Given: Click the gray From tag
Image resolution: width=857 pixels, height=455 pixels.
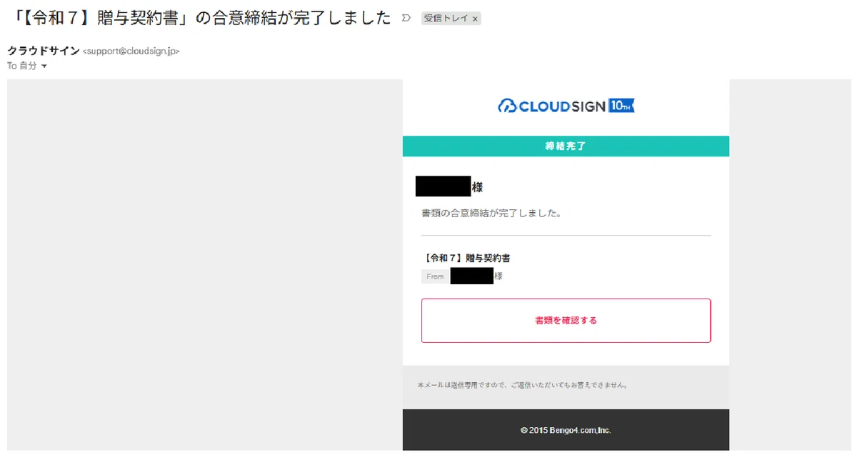Looking at the screenshot, I should (x=436, y=276).
